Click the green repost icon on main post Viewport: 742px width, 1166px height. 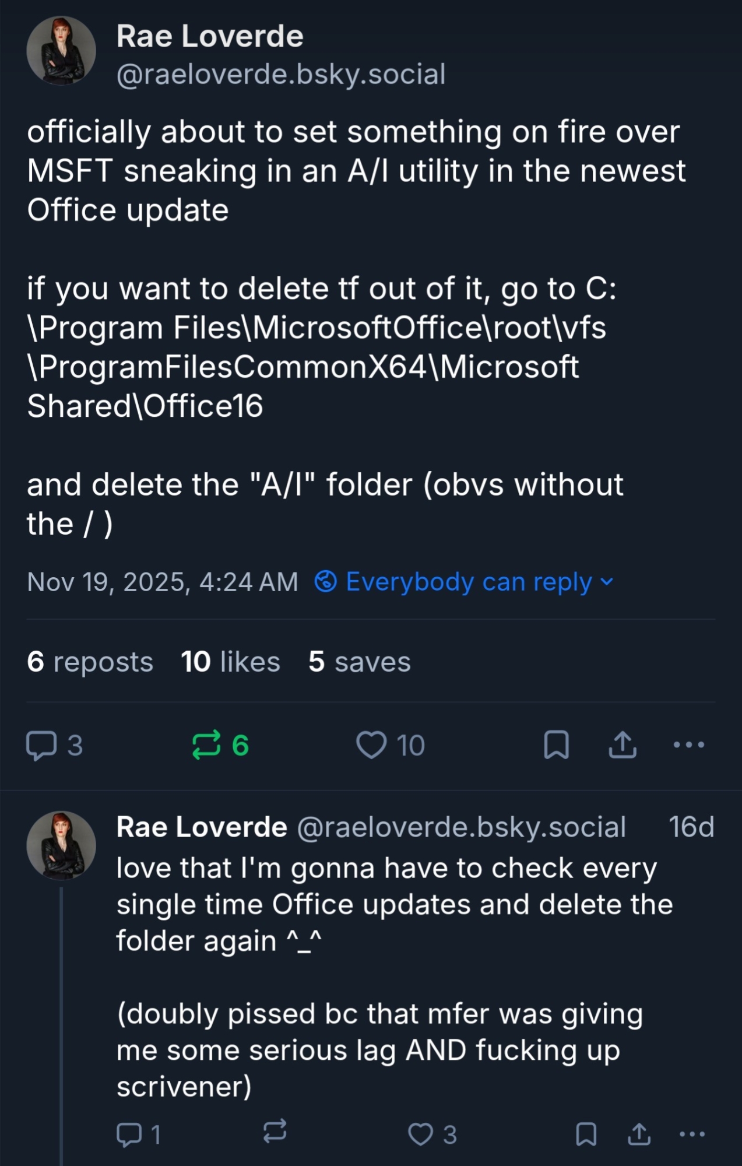(x=206, y=745)
